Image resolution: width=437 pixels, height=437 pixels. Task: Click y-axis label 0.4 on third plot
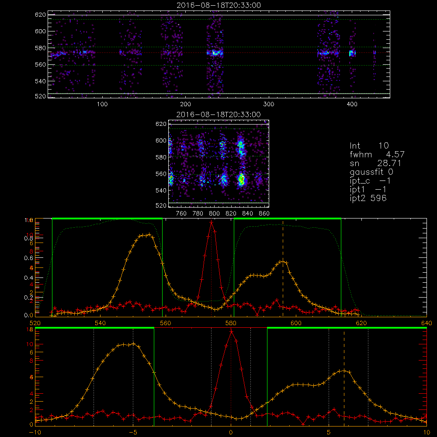[28, 278]
